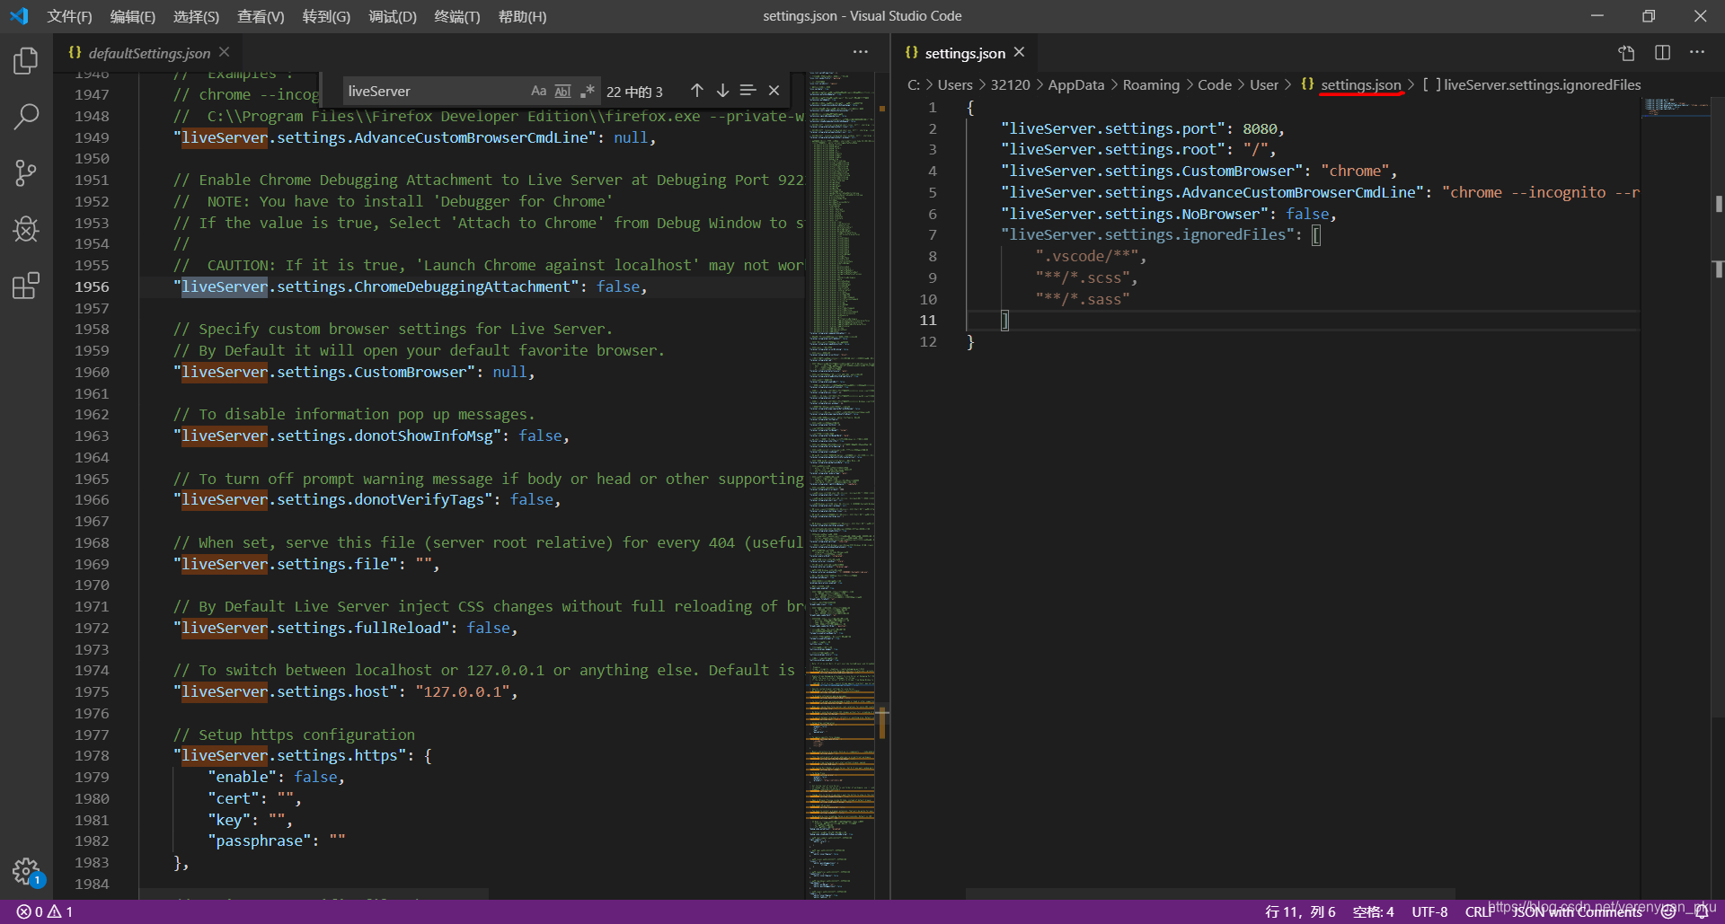The width and height of the screenshot is (1725, 924).
Task: Click the 空格: 4 indentation status item
Action: [x=1373, y=911]
